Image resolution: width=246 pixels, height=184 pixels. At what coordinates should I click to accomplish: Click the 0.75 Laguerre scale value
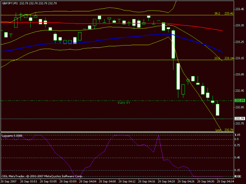coord(237,146)
